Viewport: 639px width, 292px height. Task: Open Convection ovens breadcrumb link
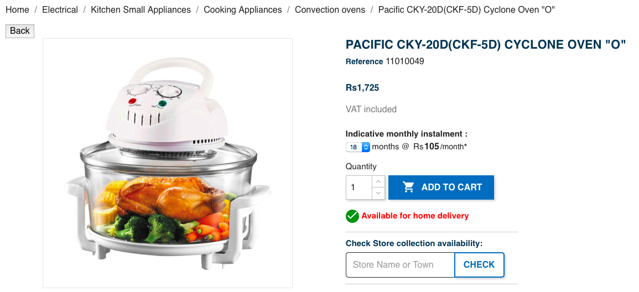(330, 10)
